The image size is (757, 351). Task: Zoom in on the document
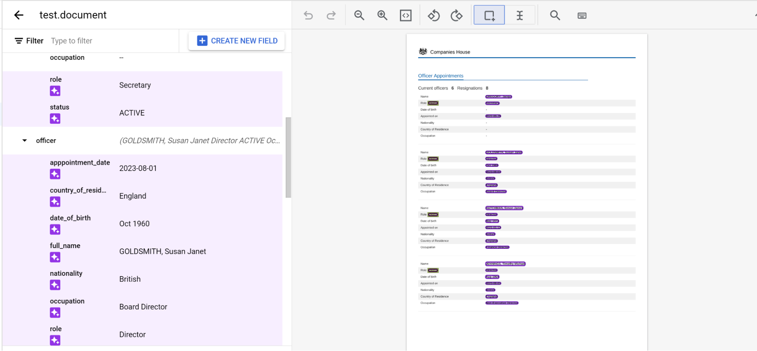(x=382, y=16)
